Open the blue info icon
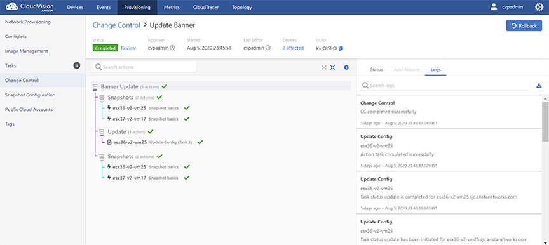This screenshot has height=245, width=549. (x=346, y=67)
